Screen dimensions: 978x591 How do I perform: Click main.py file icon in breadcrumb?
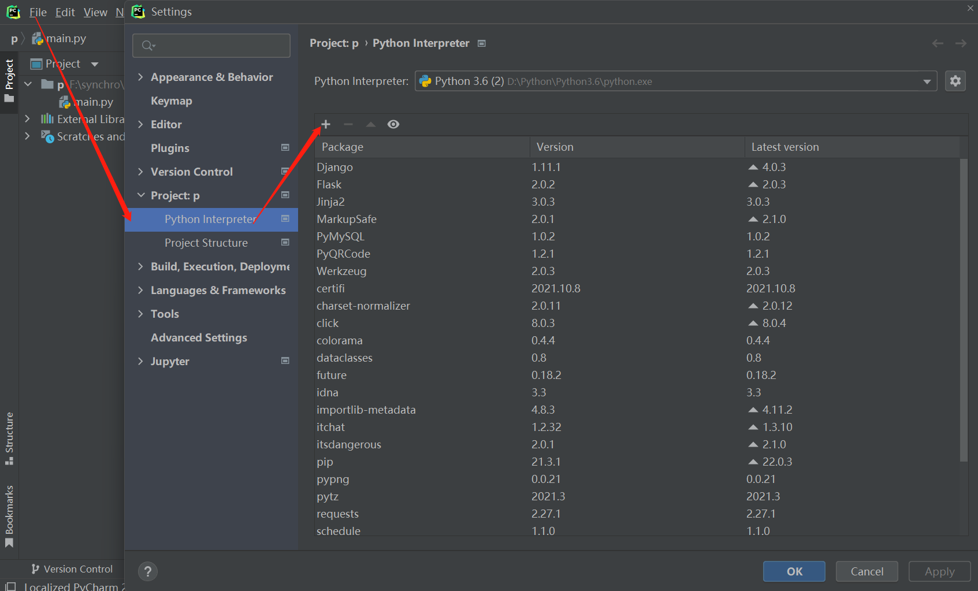pos(38,39)
